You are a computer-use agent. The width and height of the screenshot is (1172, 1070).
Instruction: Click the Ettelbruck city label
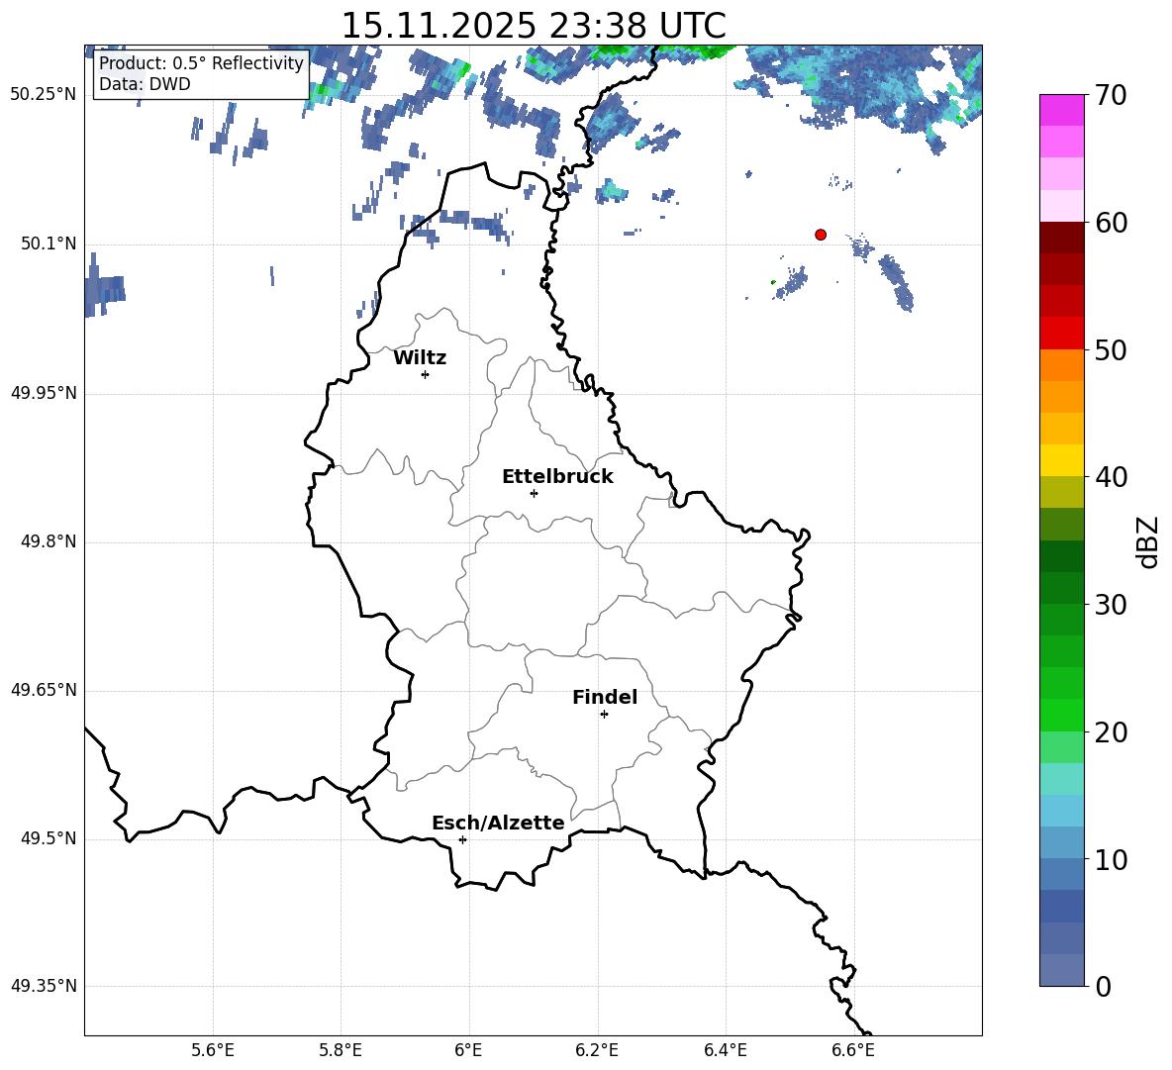(x=557, y=477)
